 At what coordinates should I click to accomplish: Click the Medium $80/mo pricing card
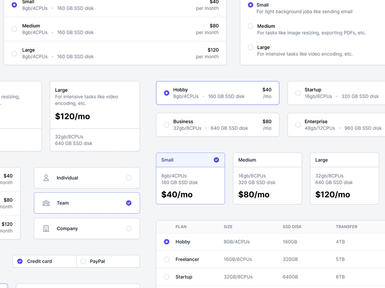tap(267, 178)
